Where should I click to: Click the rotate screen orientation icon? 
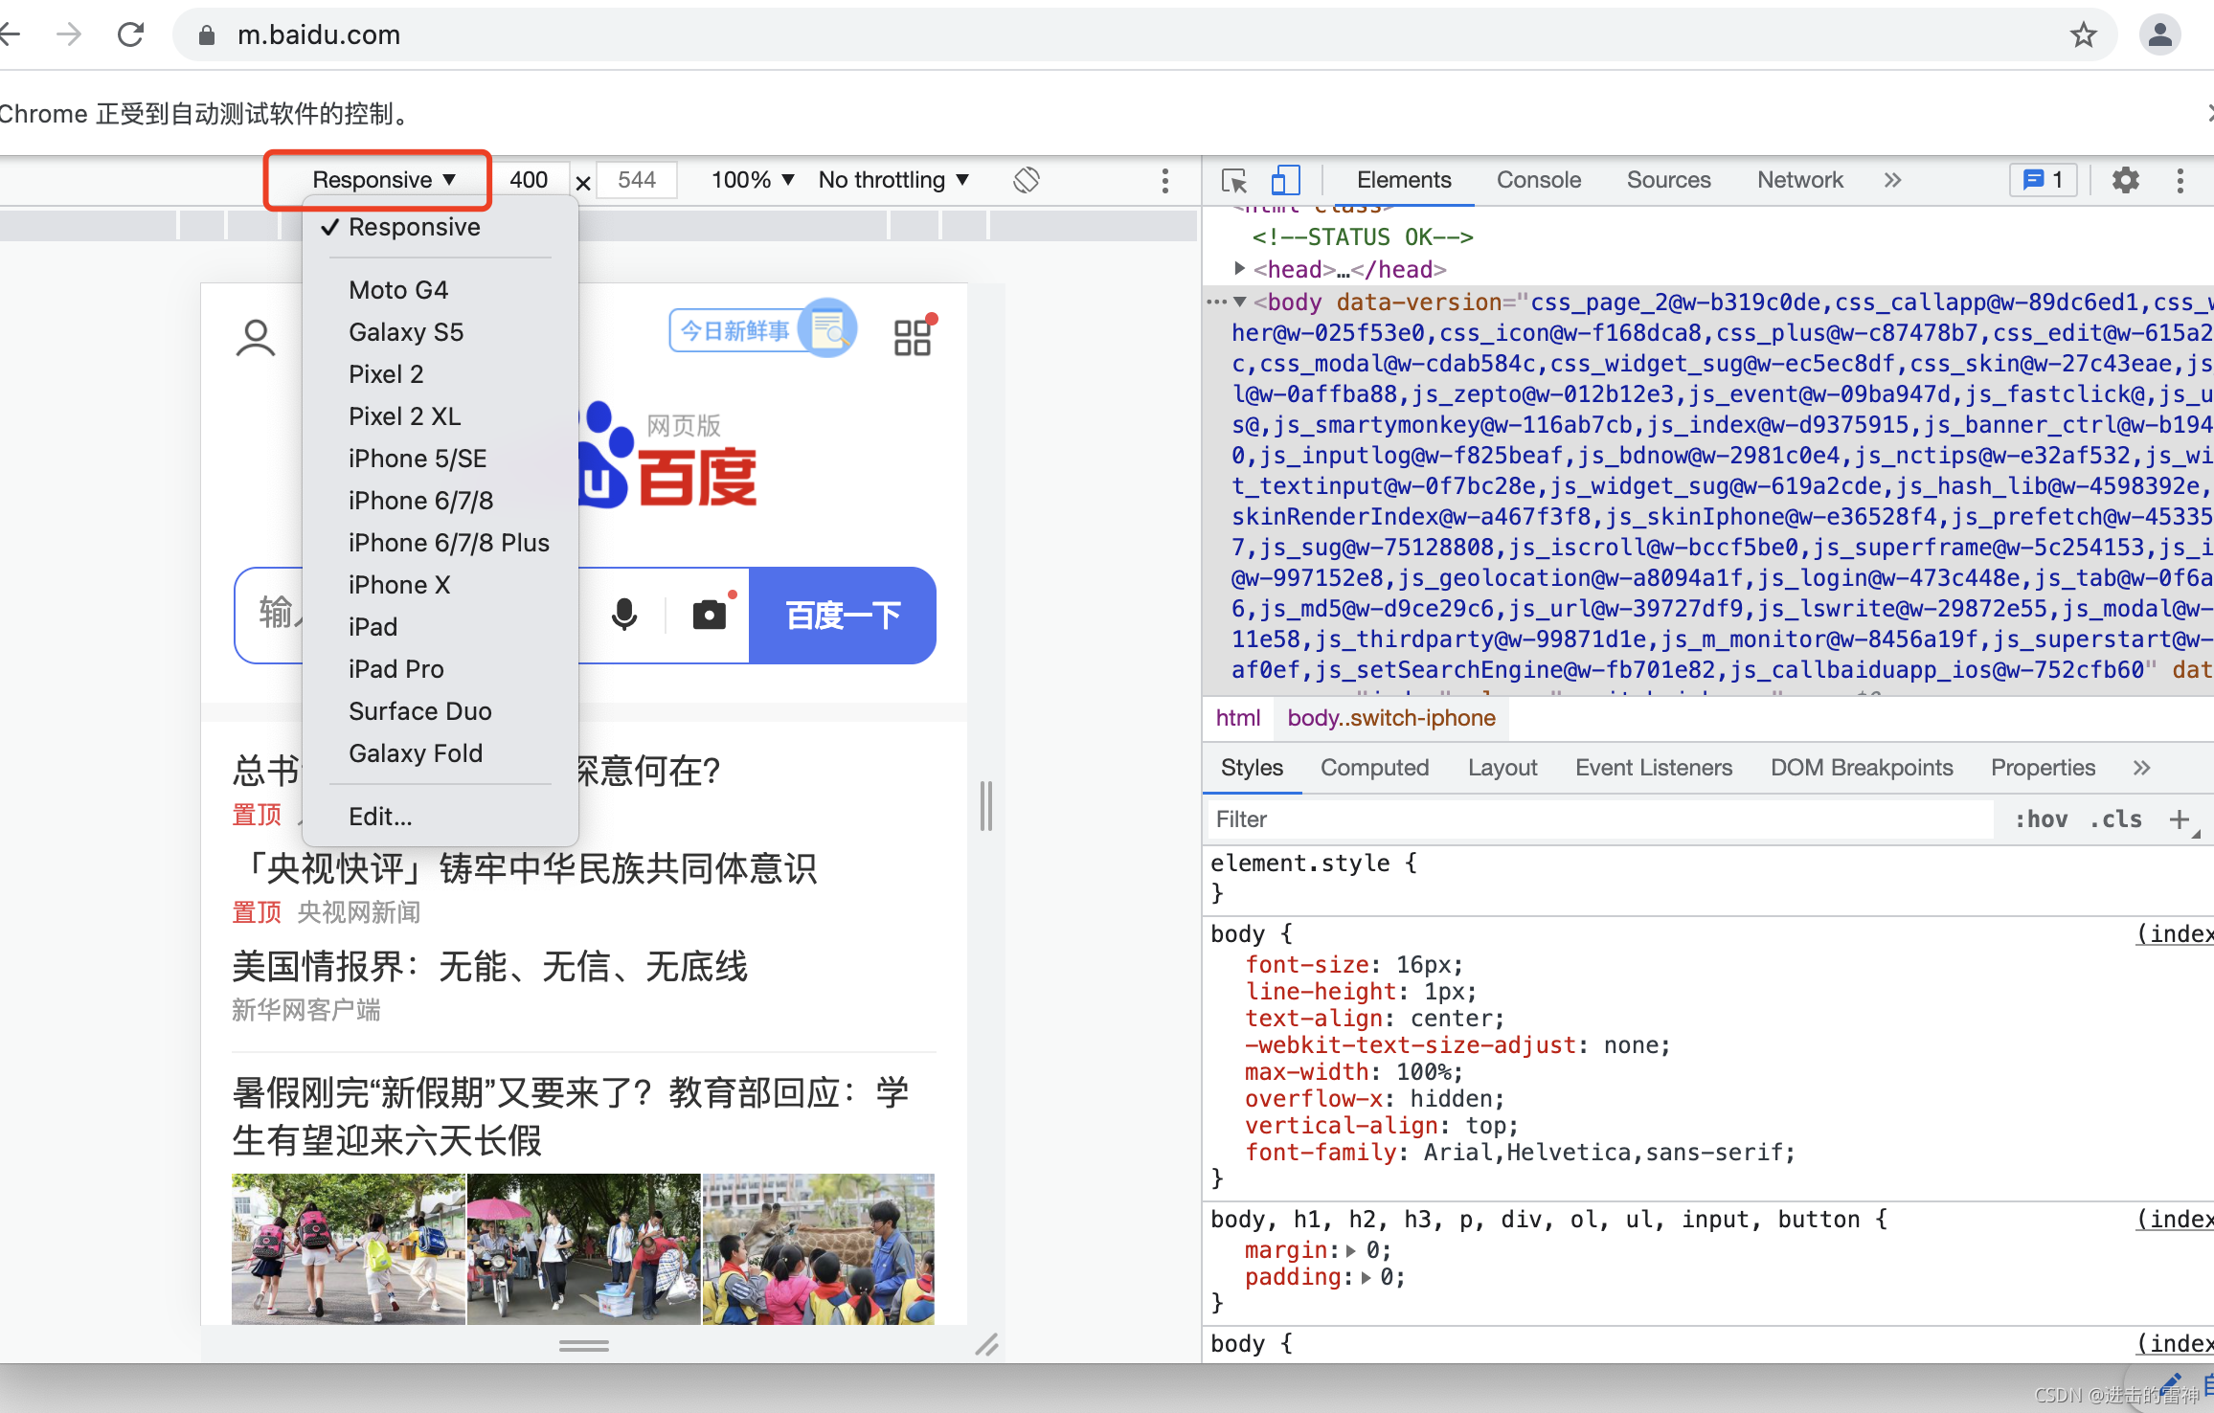(x=1027, y=180)
